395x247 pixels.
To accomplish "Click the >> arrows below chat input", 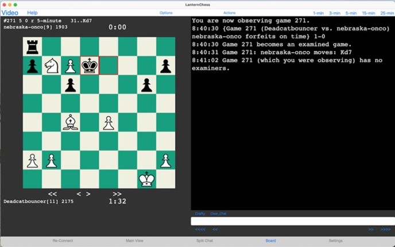I will pos(371,229).
